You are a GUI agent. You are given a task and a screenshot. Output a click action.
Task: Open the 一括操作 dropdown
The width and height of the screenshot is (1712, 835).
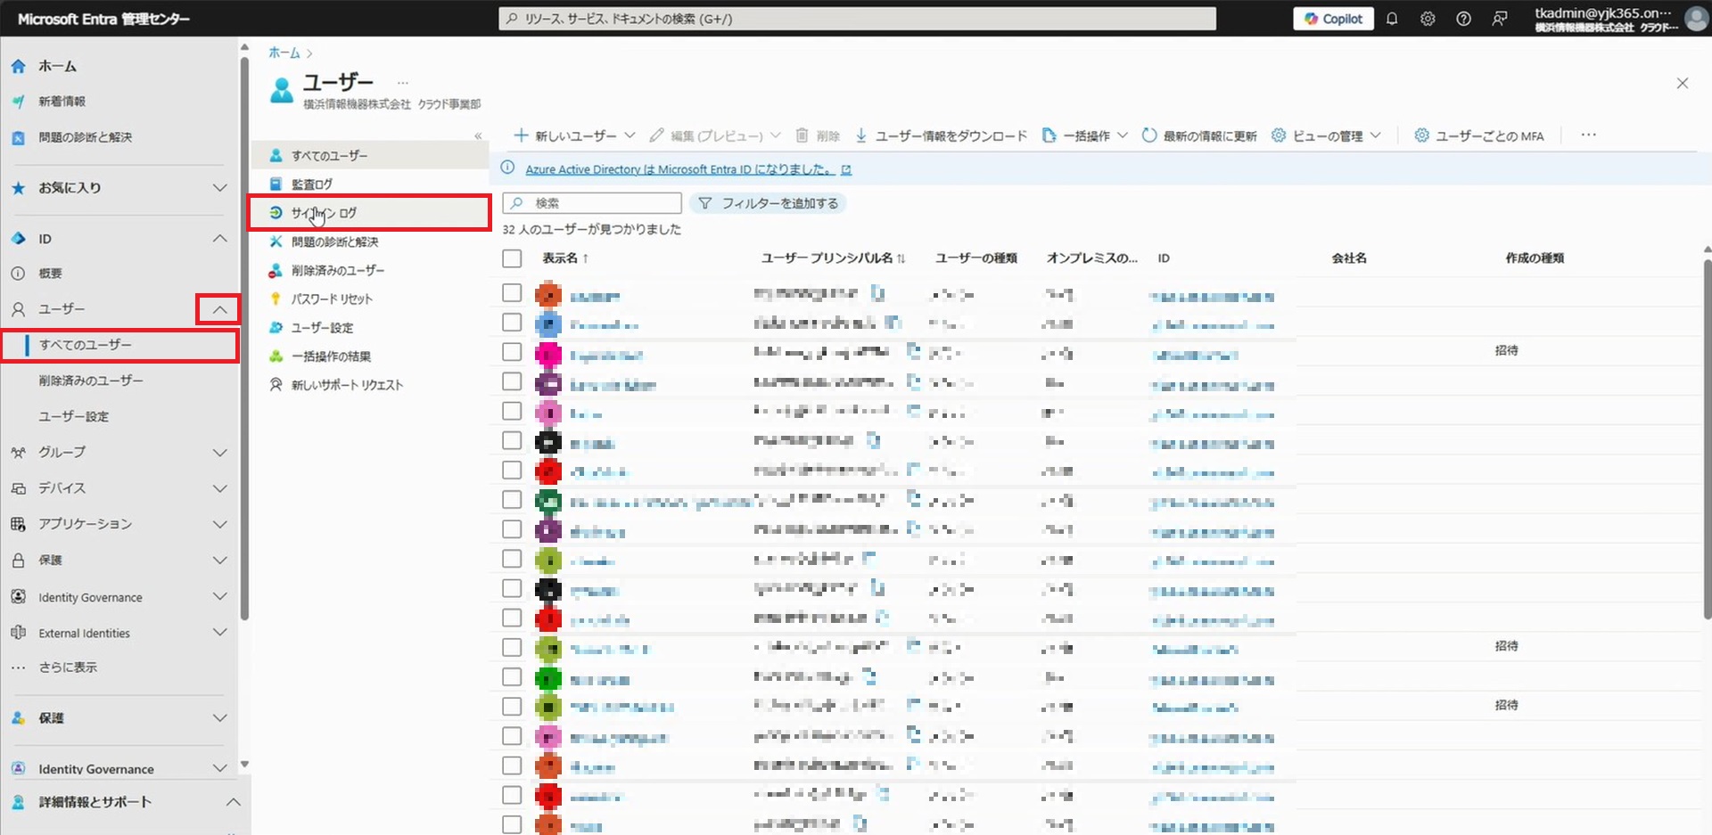[x=1085, y=135]
